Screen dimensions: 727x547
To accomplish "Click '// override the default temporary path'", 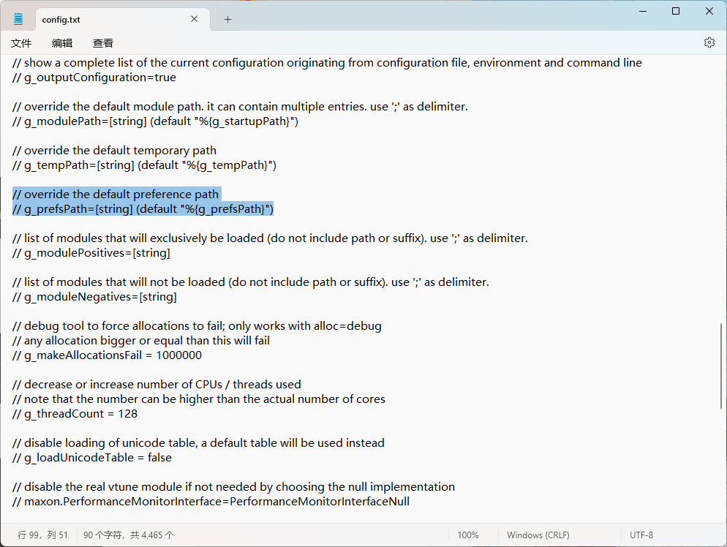I will [115, 151].
